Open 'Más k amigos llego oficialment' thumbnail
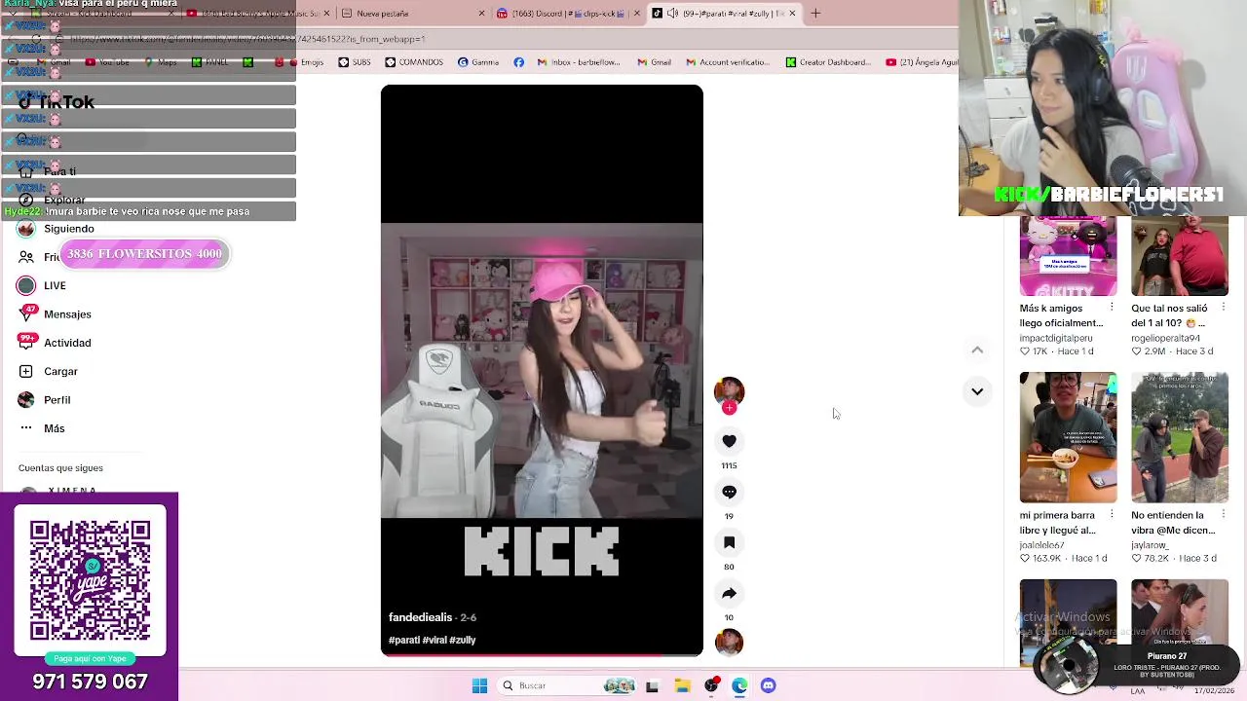Viewport: 1247px width, 701px height. (1068, 256)
